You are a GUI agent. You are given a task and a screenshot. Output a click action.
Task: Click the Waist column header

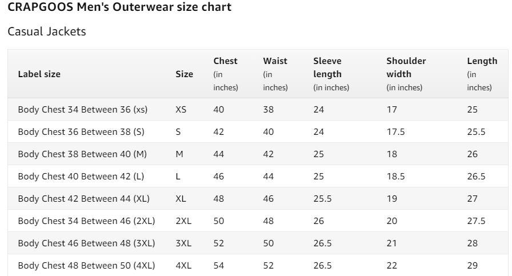point(275,61)
